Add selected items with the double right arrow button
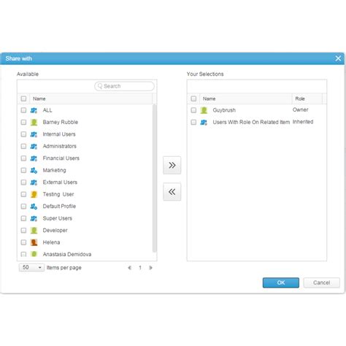The height and width of the screenshot is (346, 346). pyautogui.click(x=172, y=165)
